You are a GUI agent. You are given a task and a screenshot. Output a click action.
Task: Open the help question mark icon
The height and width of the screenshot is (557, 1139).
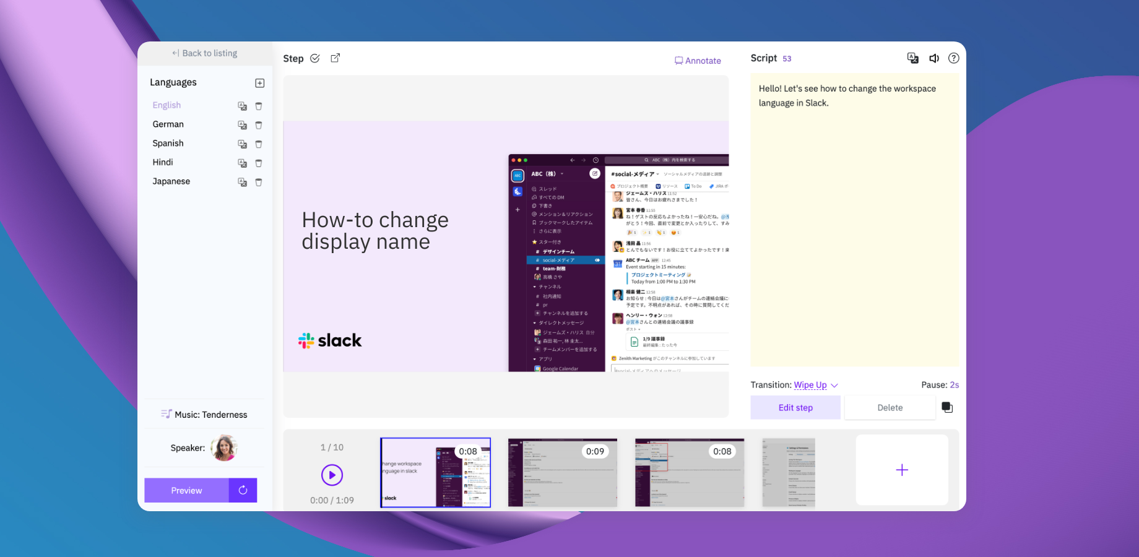(954, 58)
